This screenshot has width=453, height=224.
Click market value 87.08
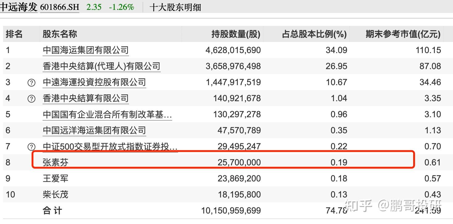(x=430, y=66)
